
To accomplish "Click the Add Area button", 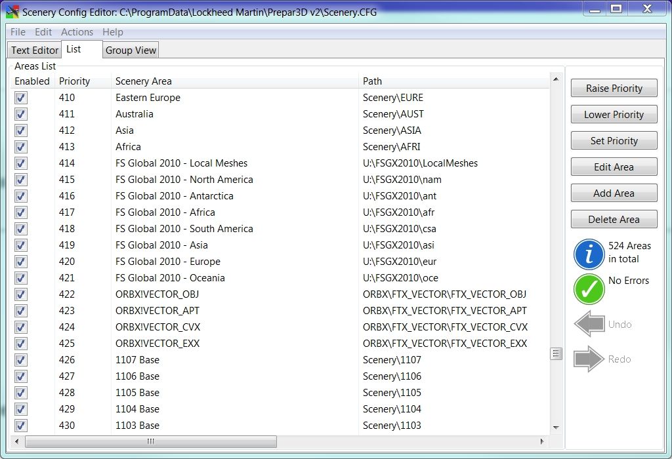I will coord(614,193).
